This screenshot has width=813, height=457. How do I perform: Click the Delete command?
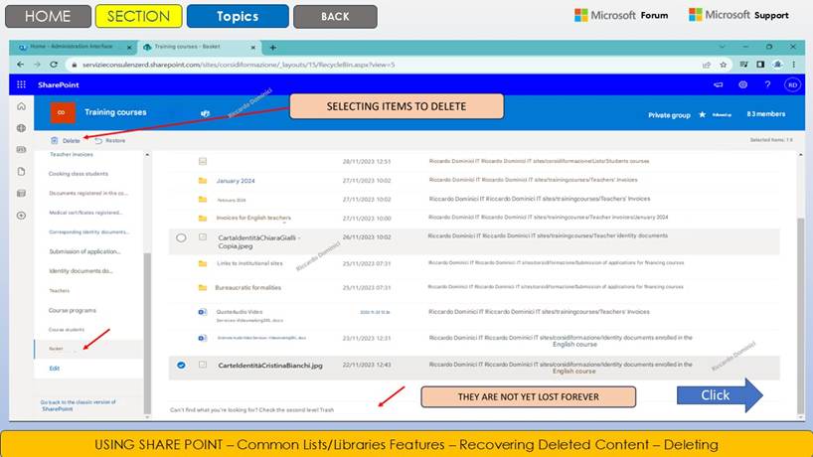[66, 140]
